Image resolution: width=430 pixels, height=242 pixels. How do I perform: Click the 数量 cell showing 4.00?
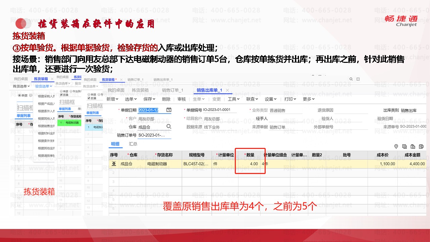pyautogui.click(x=249, y=164)
